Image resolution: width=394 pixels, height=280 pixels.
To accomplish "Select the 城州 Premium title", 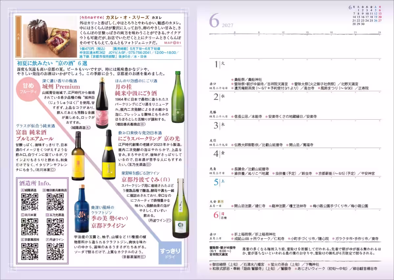I will tap(61, 87).
